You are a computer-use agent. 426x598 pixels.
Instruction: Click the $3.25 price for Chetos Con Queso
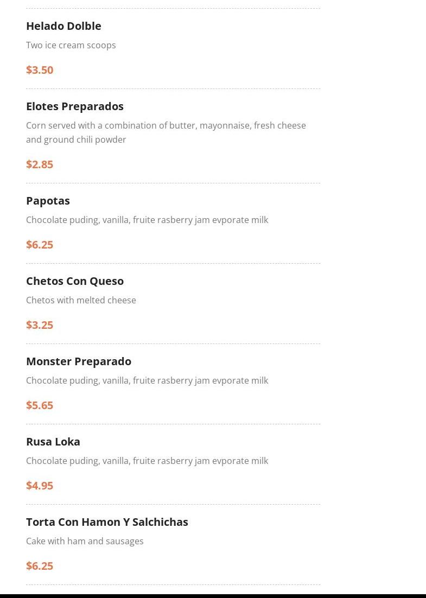click(40, 325)
